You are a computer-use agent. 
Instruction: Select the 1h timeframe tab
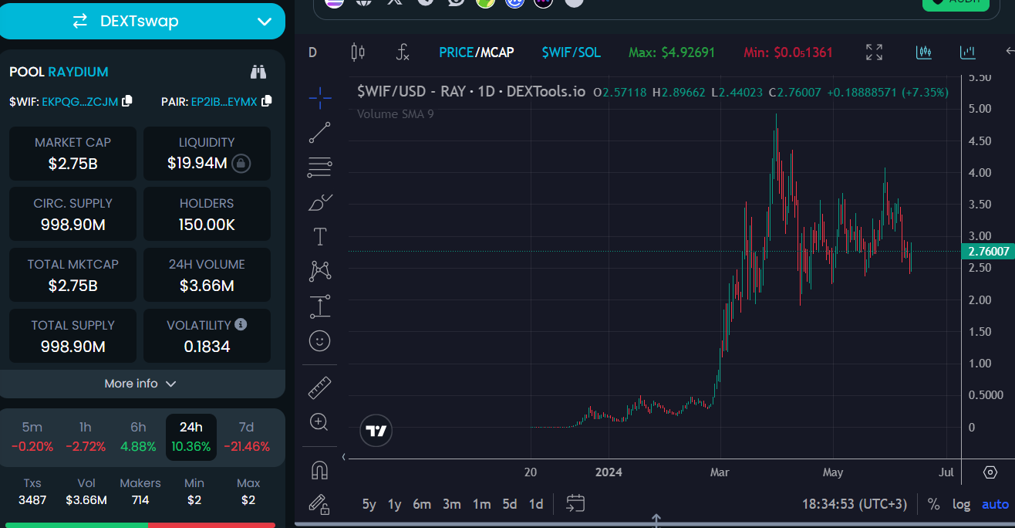point(86,437)
